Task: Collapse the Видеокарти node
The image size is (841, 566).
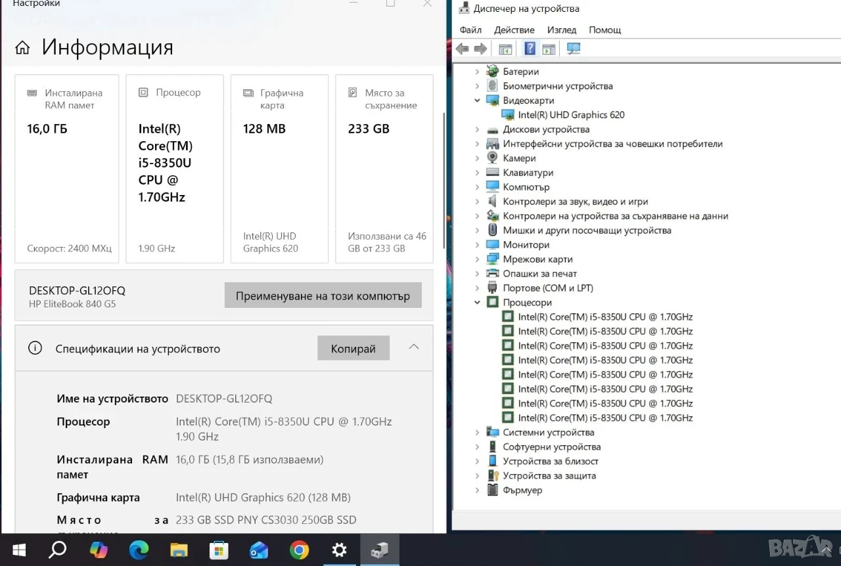Action: click(478, 100)
